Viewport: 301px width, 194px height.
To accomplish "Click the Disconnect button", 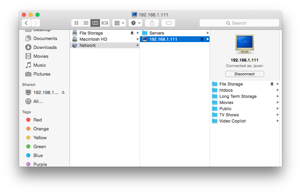I will pyautogui.click(x=245, y=74).
